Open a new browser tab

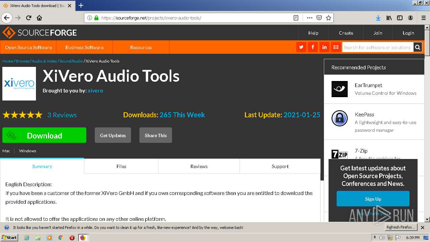click(81, 5)
